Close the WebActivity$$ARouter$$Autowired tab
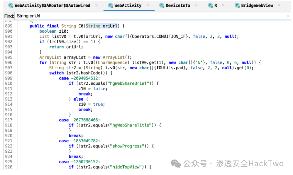 96,5
